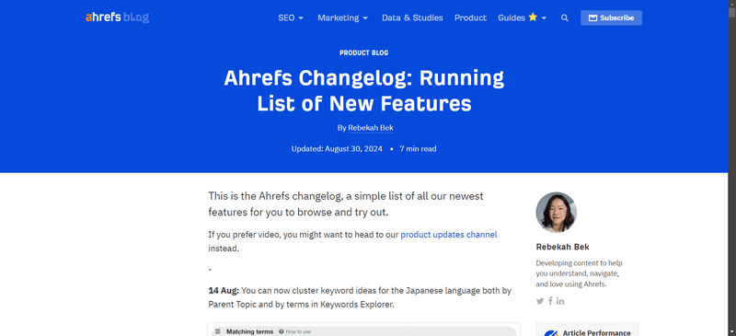Click the 7 min read text
Viewport: 736px width, 336px height.
418,149
